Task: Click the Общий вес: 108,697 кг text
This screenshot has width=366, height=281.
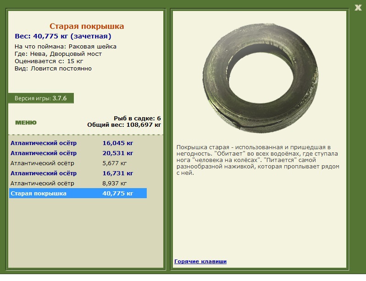Action: tap(124, 125)
